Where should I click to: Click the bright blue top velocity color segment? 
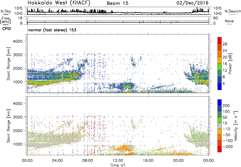[x=220, y=102]
